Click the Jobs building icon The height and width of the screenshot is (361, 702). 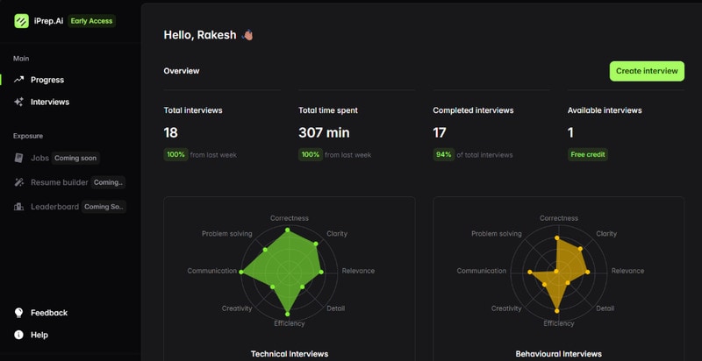[x=18, y=159]
